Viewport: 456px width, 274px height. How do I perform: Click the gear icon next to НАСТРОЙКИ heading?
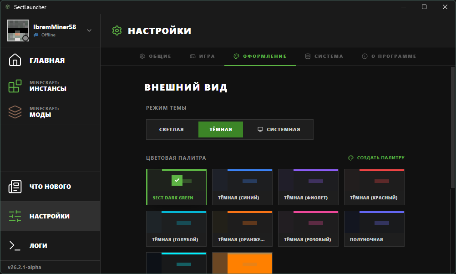[x=117, y=30]
